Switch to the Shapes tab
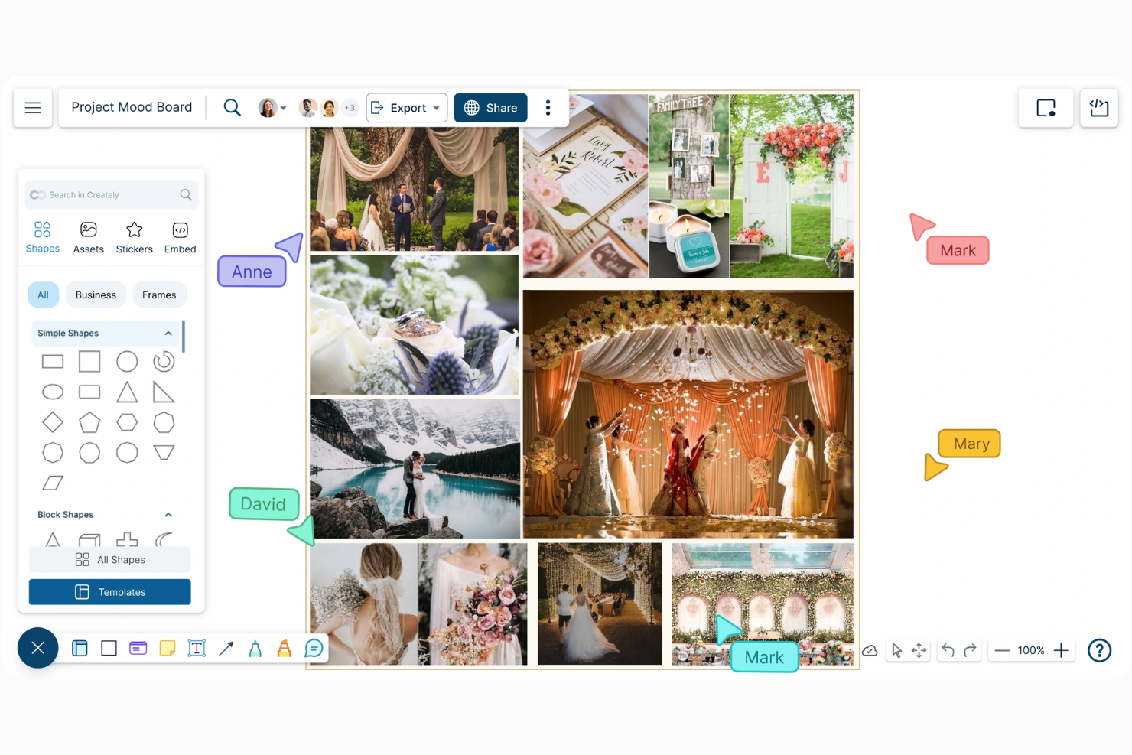Viewport: 1132px width, 755px height. coord(42,237)
